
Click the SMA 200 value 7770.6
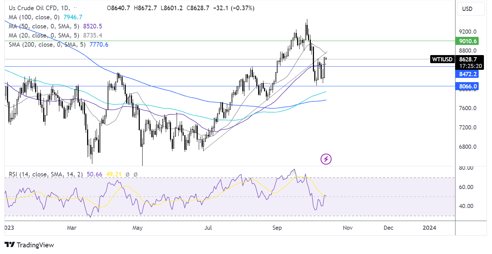99,45
